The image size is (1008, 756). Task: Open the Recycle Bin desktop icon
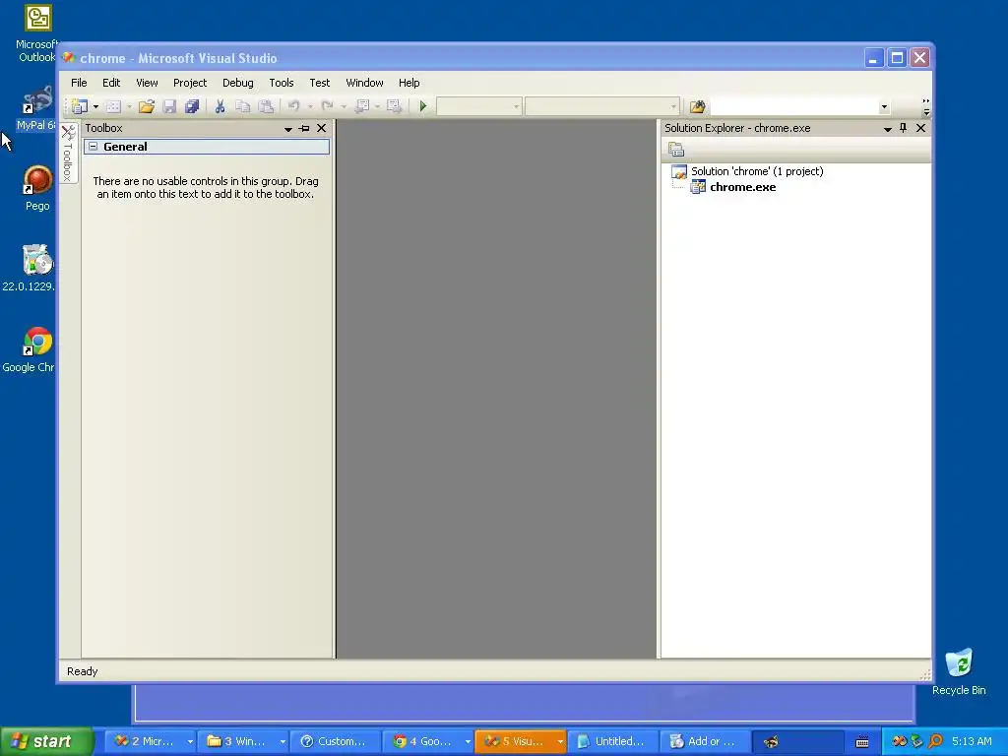click(959, 671)
